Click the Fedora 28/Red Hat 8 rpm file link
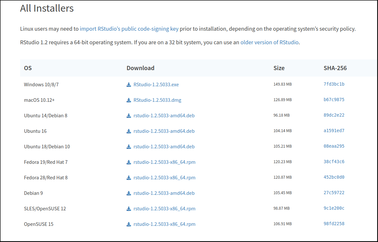This screenshot has height=242, width=378. [164, 178]
